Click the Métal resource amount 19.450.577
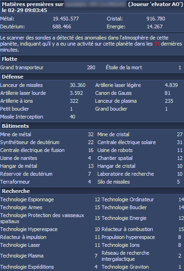 [66, 19]
